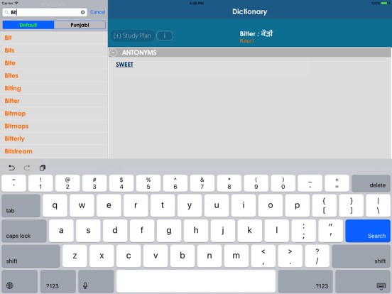Select 'Bitter' from results list
This screenshot has width=392, height=294.
pos(54,101)
